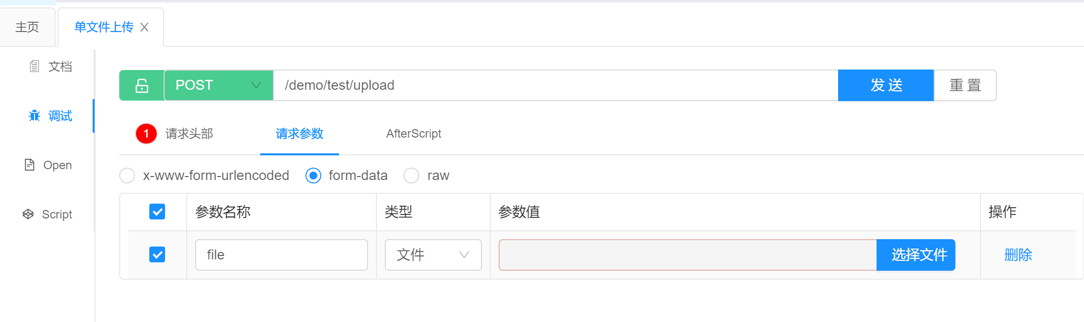Click 删除 to remove the file parameter
Screen dimensions: 1084x322
click(1018, 255)
